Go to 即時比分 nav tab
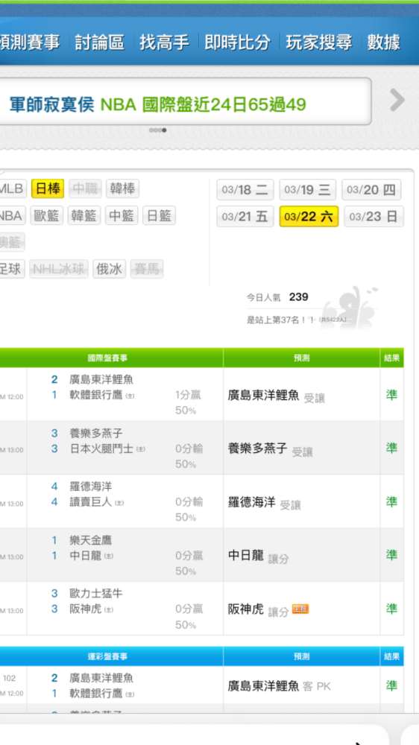The height and width of the screenshot is (745, 419). [x=237, y=42]
